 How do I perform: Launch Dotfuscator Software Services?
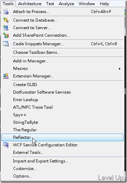click(62, 92)
